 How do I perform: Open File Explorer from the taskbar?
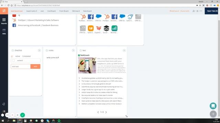pyautogui.click(x=14, y=121)
